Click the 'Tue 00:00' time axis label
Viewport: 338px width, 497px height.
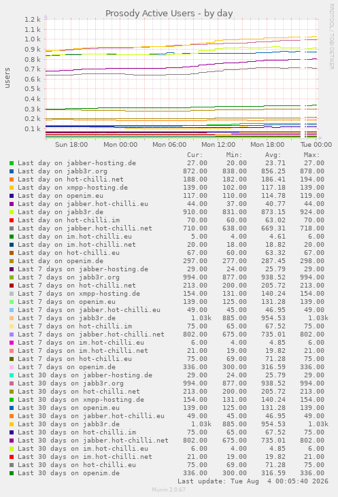pos(316,145)
